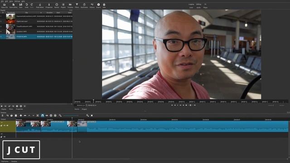Image resolution: width=290 pixels, height=163 pixels.
Task: Toggle the Timeline panel from the toolbar
Action: pos(70,5)
